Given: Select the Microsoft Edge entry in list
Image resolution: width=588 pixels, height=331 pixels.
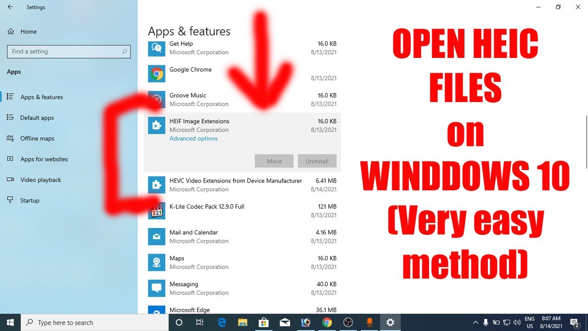Looking at the screenshot, I should pyautogui.click(x=242, y=310).
